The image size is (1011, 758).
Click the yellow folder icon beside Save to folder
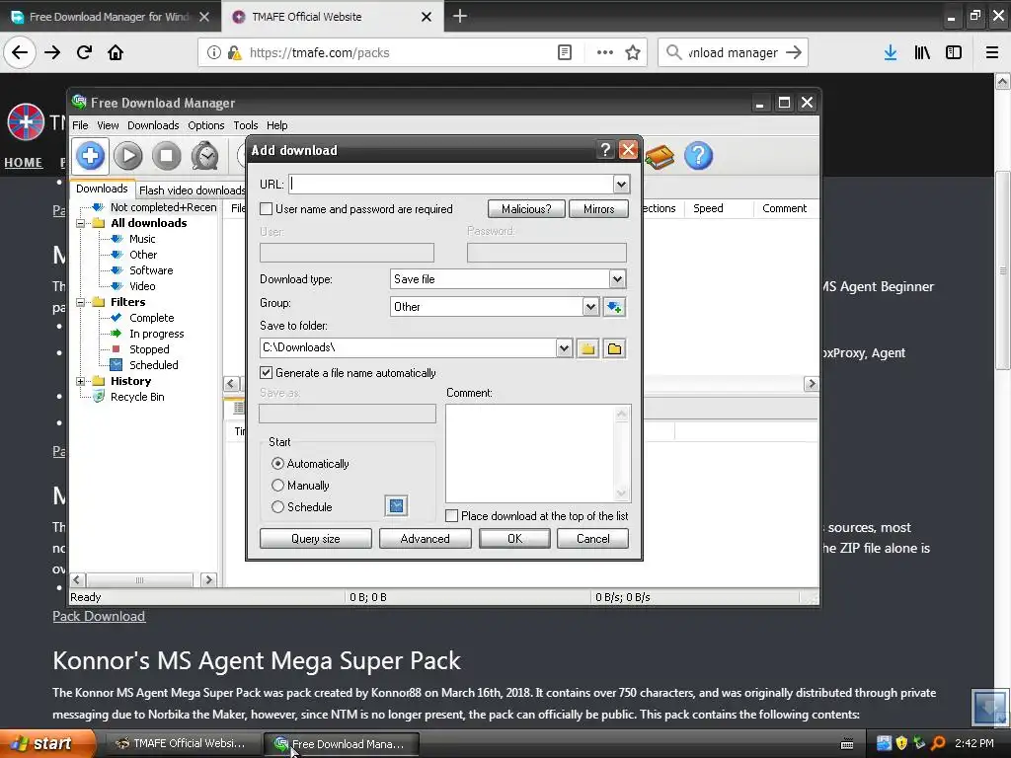[587, 348]
